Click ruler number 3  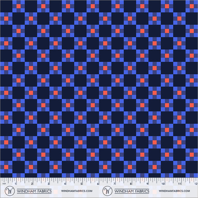click(x=48, y=184)
